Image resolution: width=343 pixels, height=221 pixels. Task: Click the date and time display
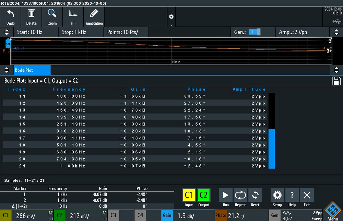(333, 11)
